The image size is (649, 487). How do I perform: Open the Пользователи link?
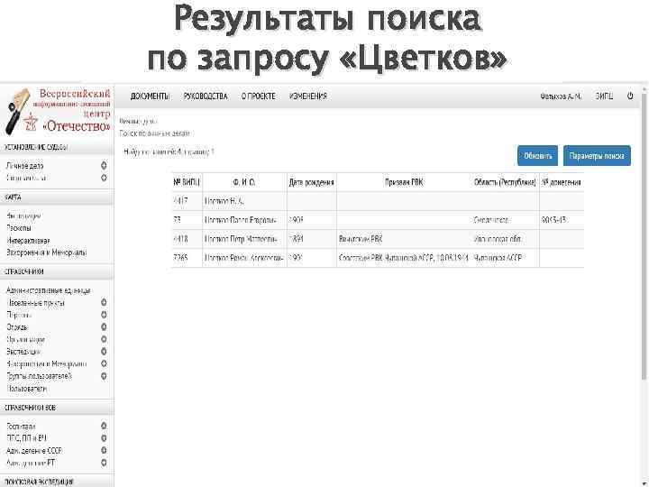click(27, 389)
